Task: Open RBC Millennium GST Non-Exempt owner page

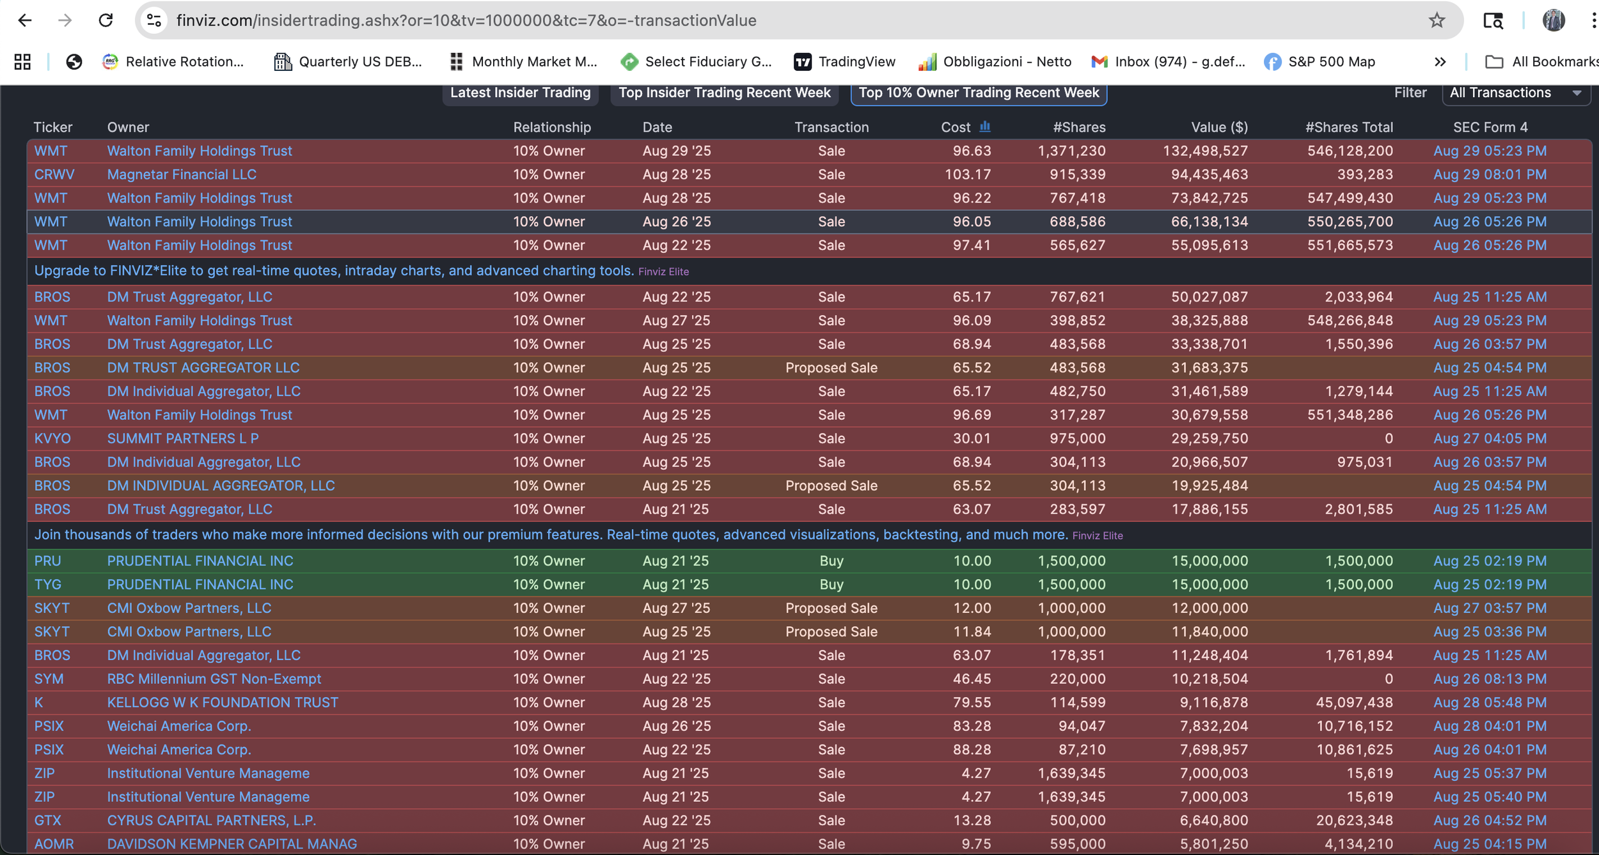Action: 214,679
